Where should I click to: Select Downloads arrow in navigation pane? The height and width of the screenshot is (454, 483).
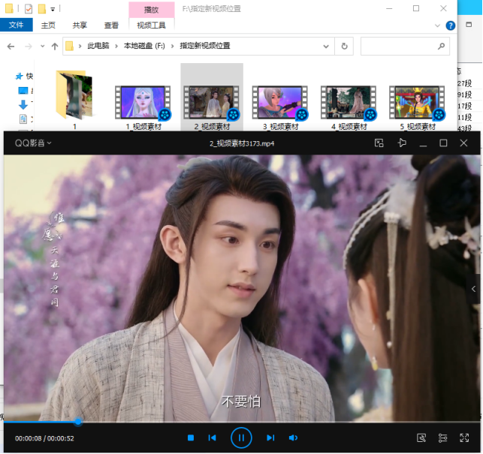[x=23, y=104]
